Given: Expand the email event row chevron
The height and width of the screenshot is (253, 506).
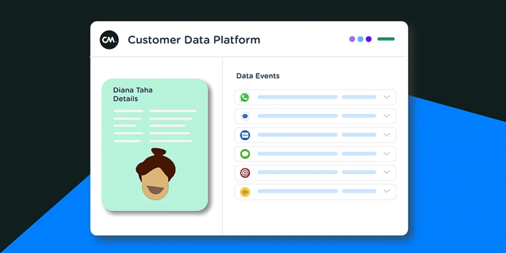Looking at the screenshot, I should click(x=387, y=173).
